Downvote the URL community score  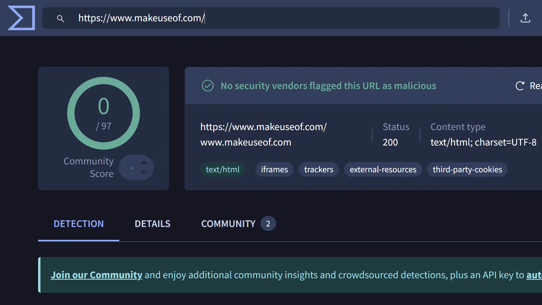tap(144, 171)
